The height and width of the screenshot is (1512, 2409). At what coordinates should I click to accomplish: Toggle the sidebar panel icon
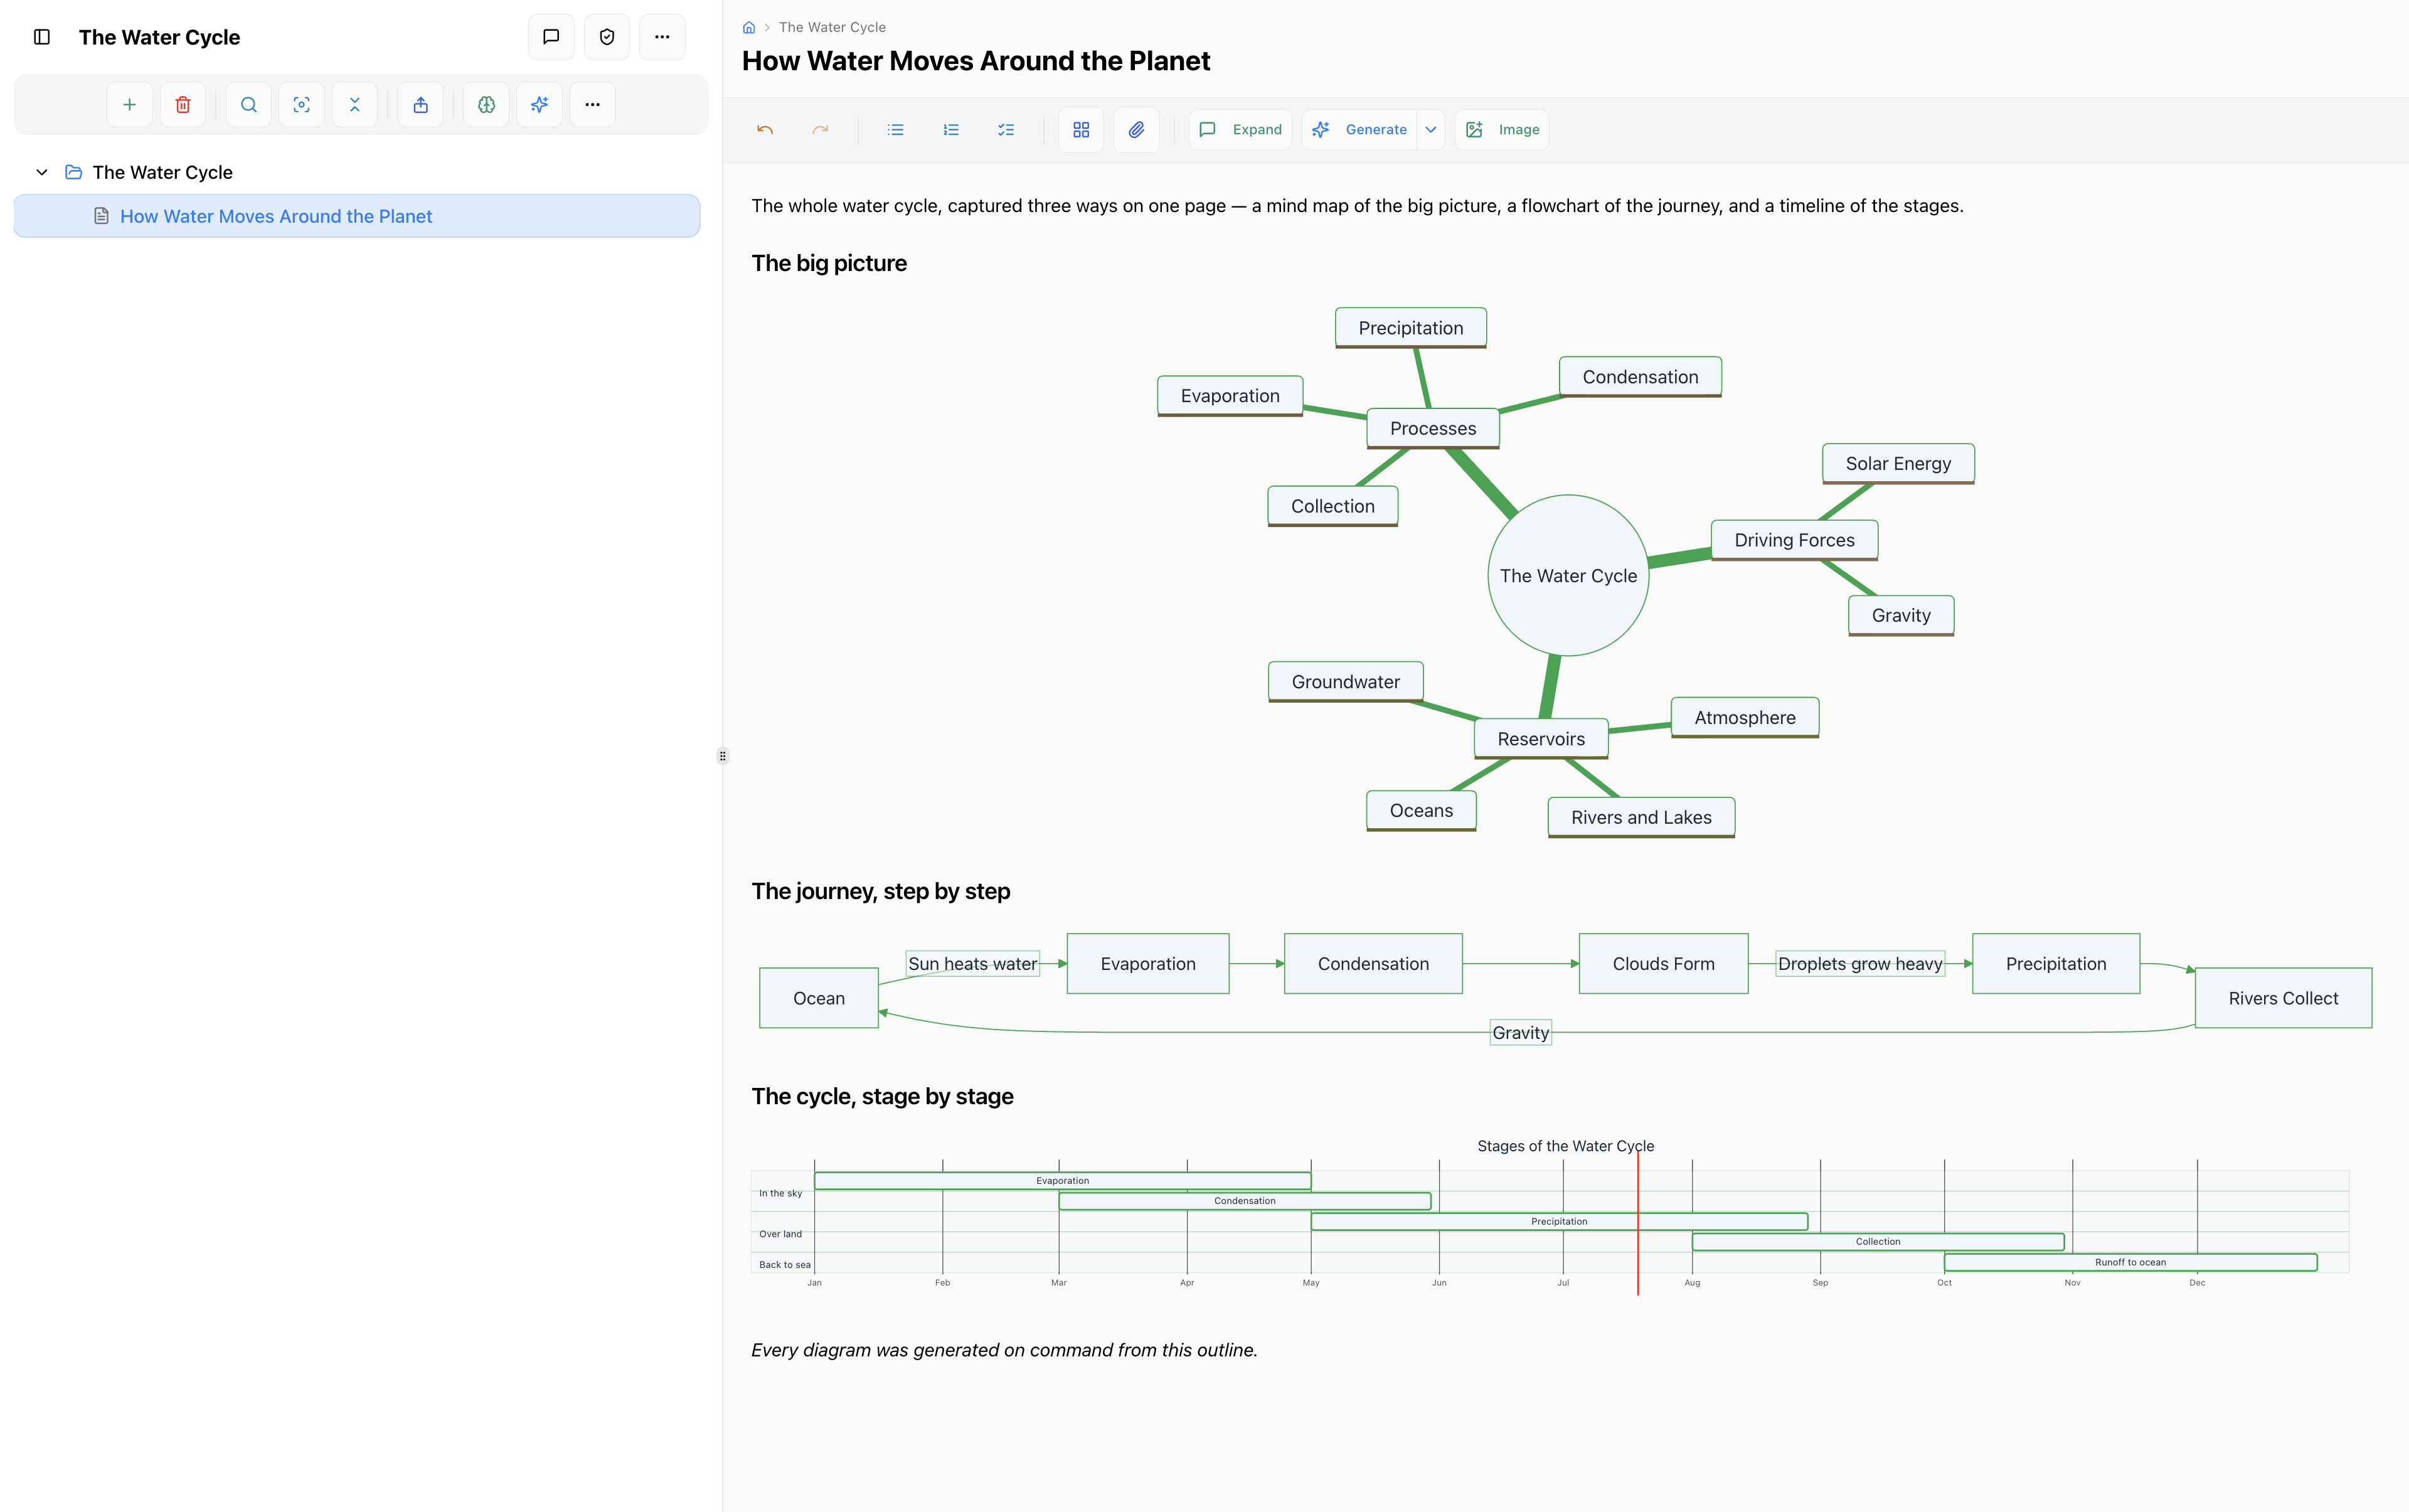42,37
